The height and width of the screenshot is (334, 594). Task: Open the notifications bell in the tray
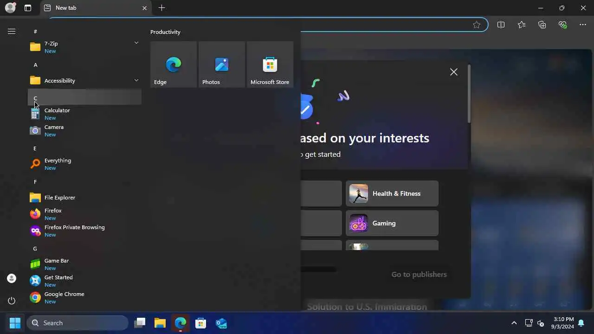click(581, 323)
